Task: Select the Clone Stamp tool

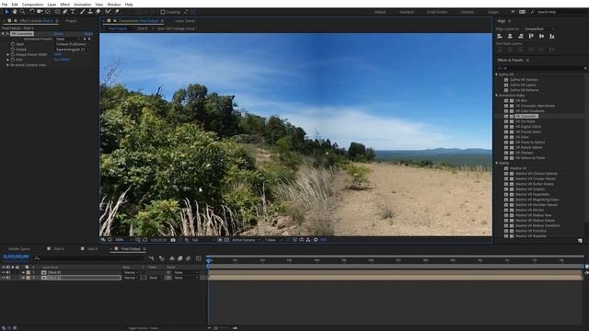Action: pos(90,12)
